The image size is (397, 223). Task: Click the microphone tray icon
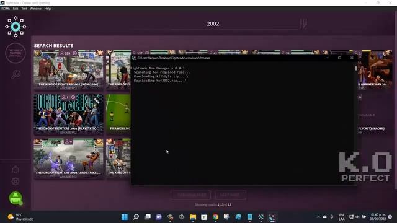pyautogui.click(x=332, y=217)
